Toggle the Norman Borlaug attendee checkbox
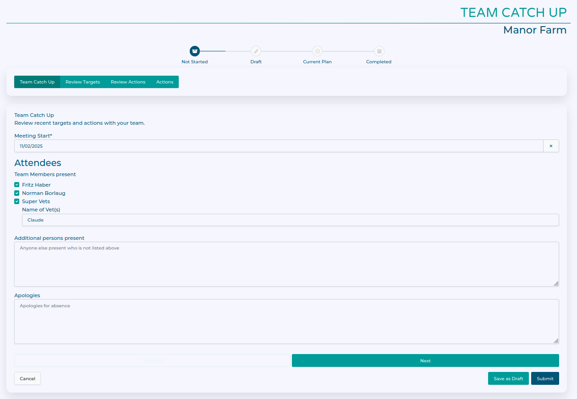577x399 pixels. coord(17,193)
